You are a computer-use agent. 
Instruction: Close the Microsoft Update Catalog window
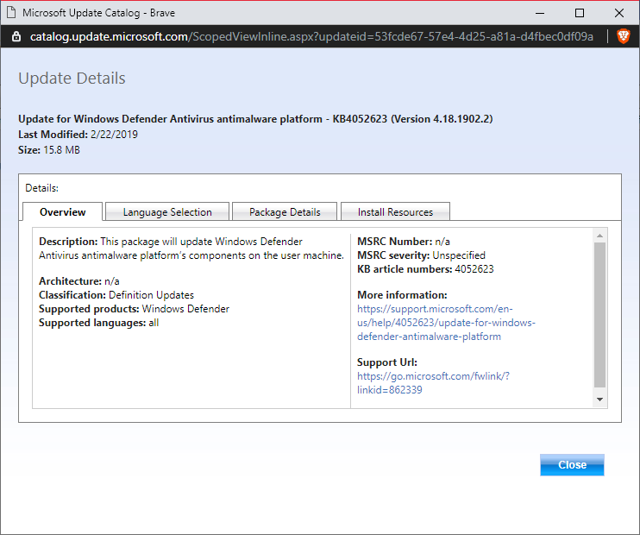tap(618, 13)
